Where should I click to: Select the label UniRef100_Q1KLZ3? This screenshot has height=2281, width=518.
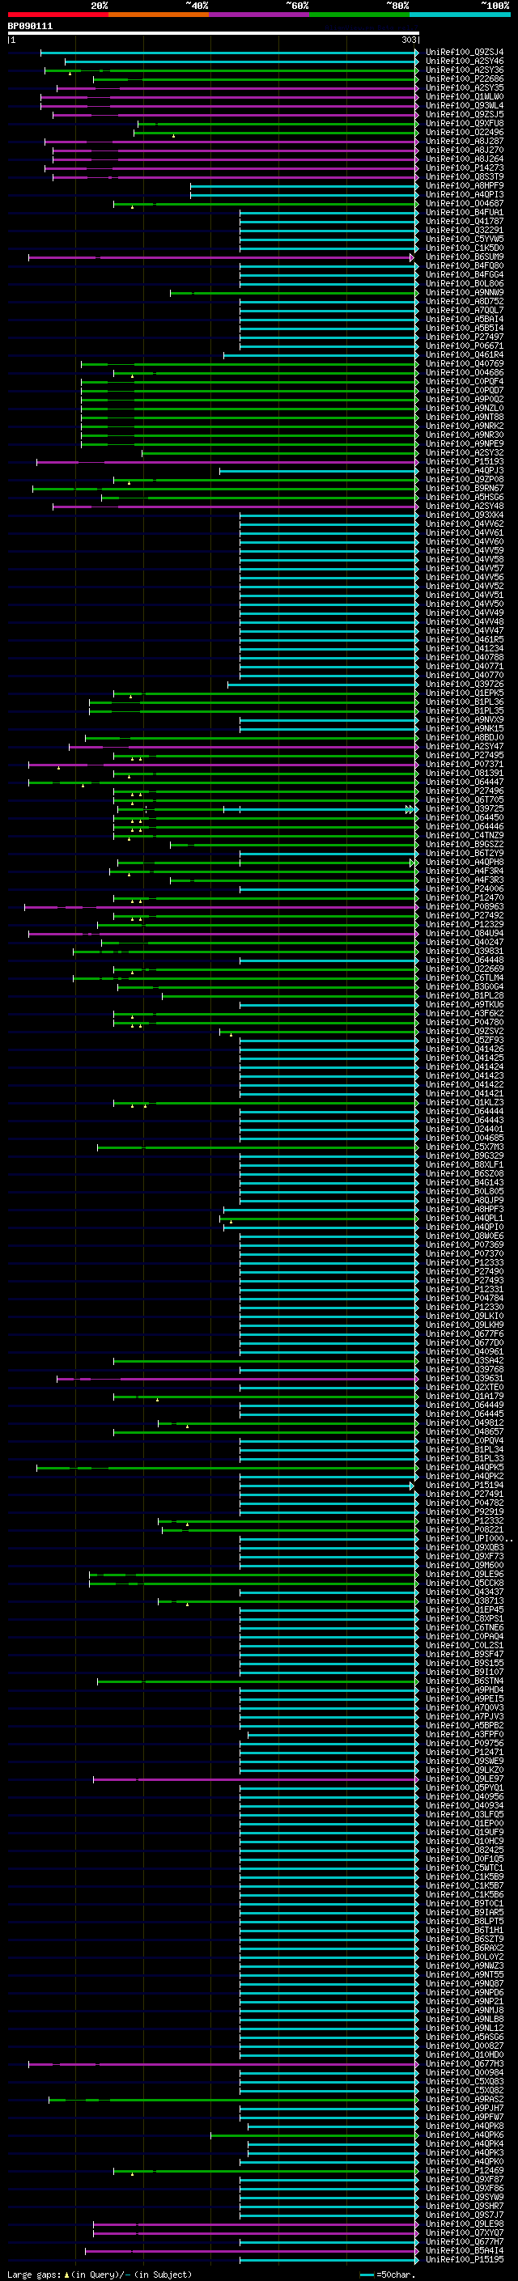[465, 1102]
